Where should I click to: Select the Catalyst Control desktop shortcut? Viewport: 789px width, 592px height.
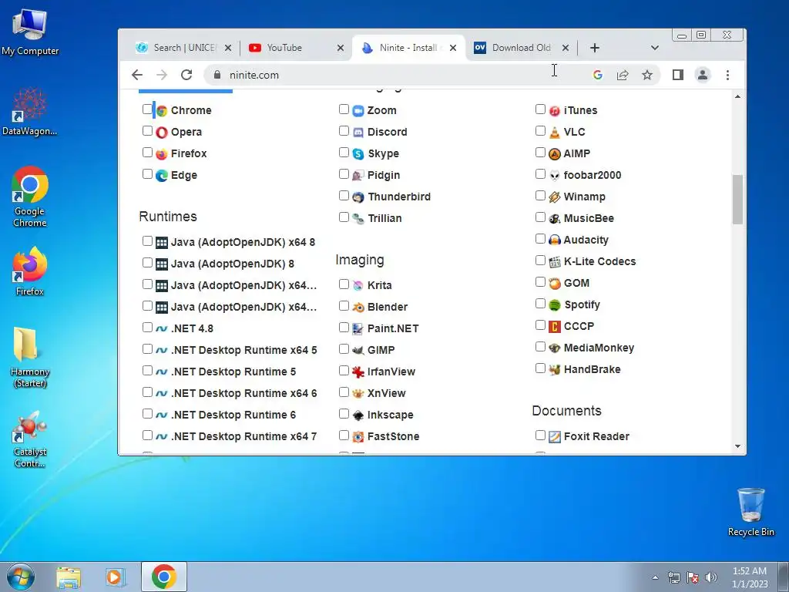coord(30,439)
